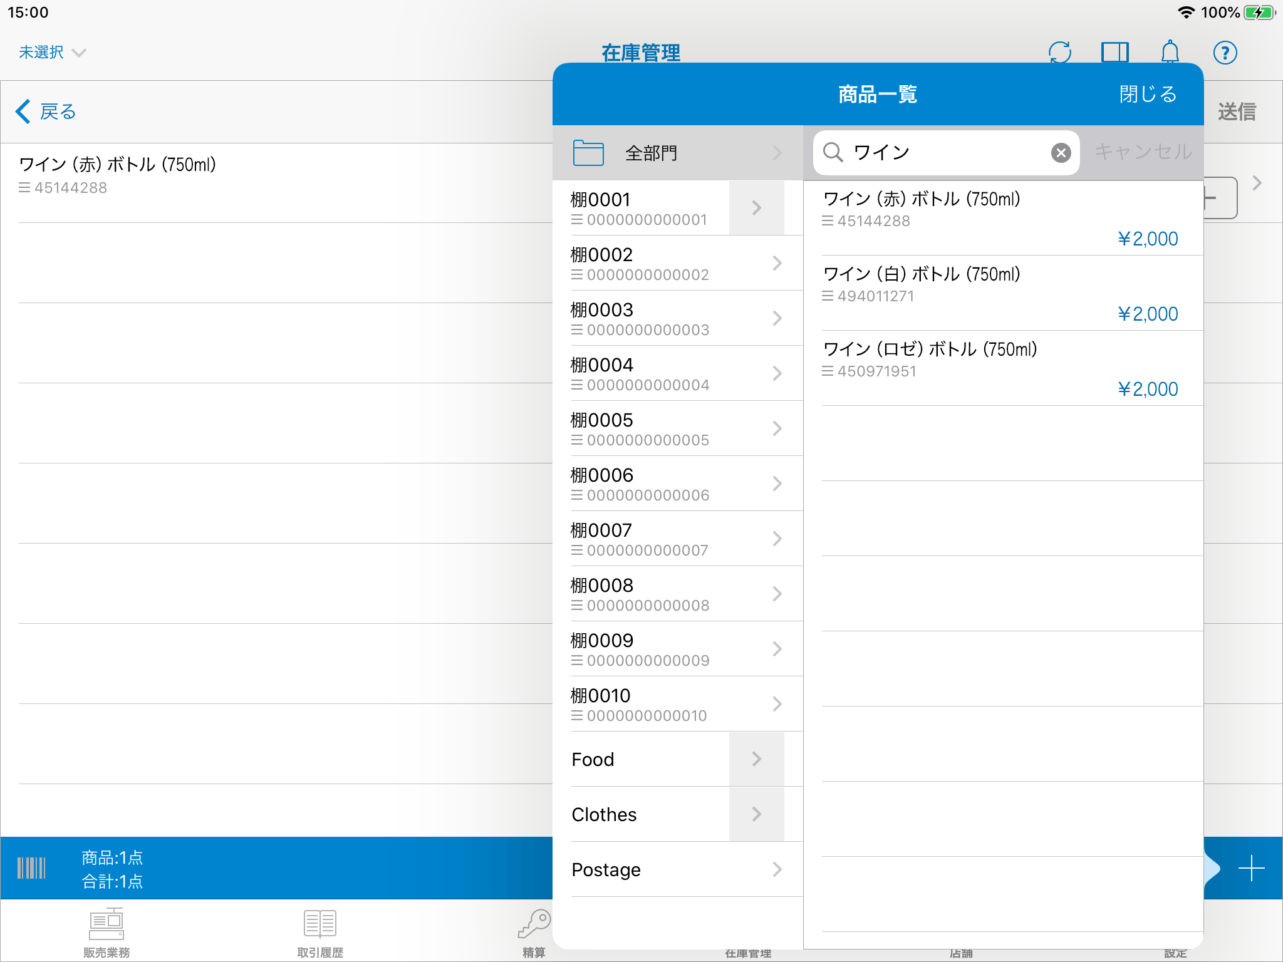The image size is (1283, 962).
Task: Expand the Food category chevron
Action: (x=756, y=759)
